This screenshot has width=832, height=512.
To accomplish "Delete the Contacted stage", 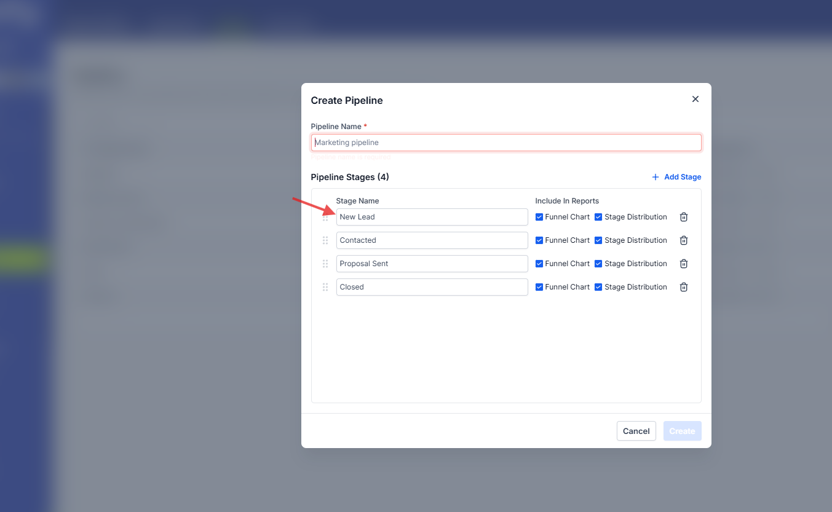I will coord(683,240).
